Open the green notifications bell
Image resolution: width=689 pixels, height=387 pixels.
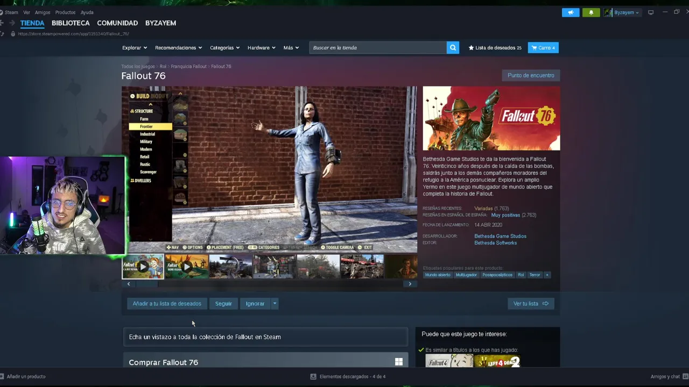pyautogui.click(x=591, y=12)
